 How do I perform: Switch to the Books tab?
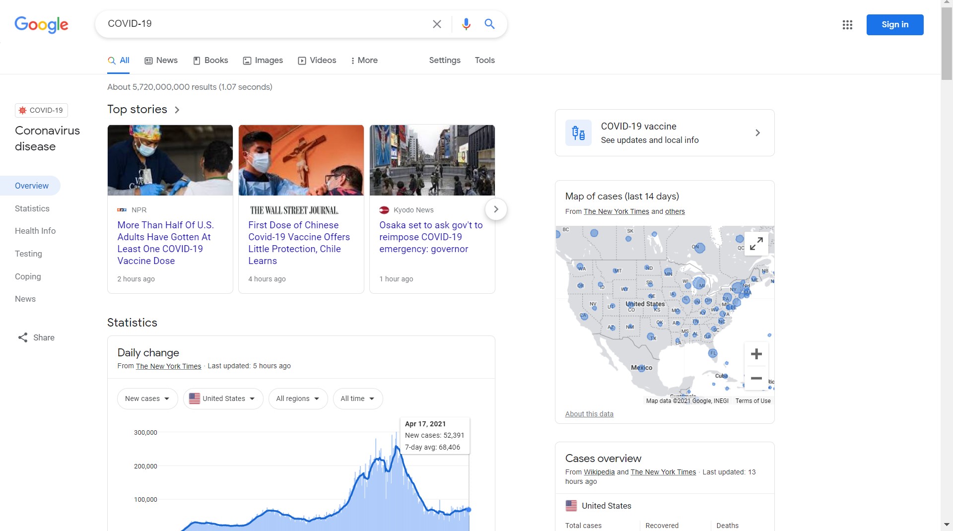click(x=210, y=61)
